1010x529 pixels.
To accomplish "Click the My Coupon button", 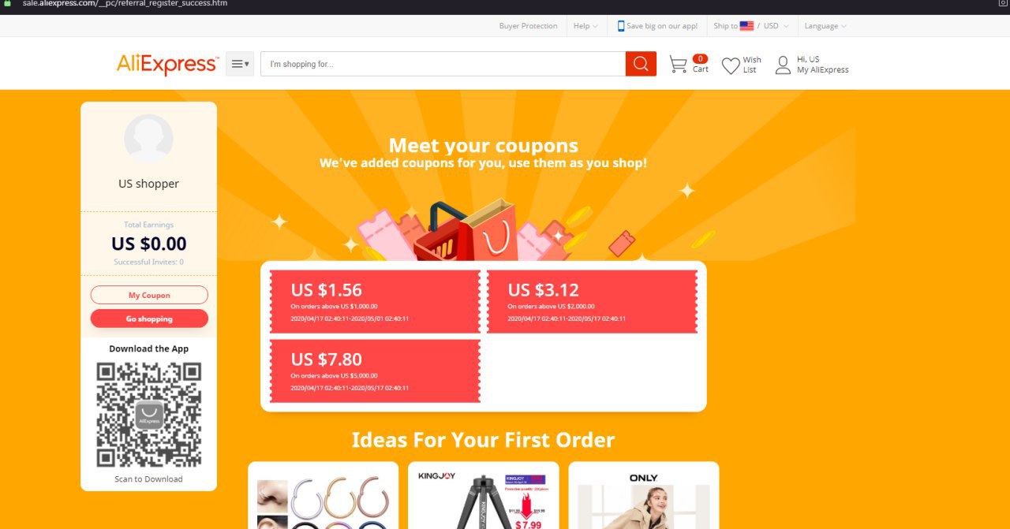I will click(149, 295).
